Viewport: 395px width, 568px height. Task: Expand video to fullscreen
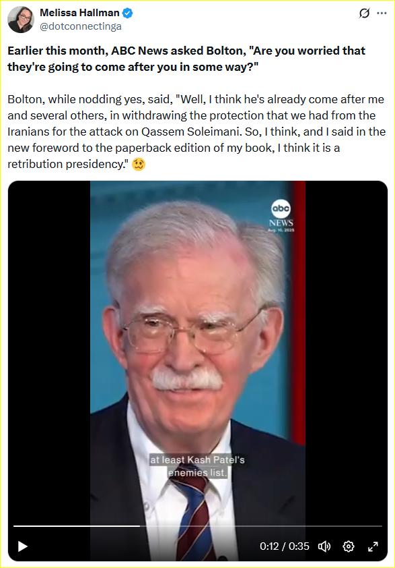tap(373, 546)
